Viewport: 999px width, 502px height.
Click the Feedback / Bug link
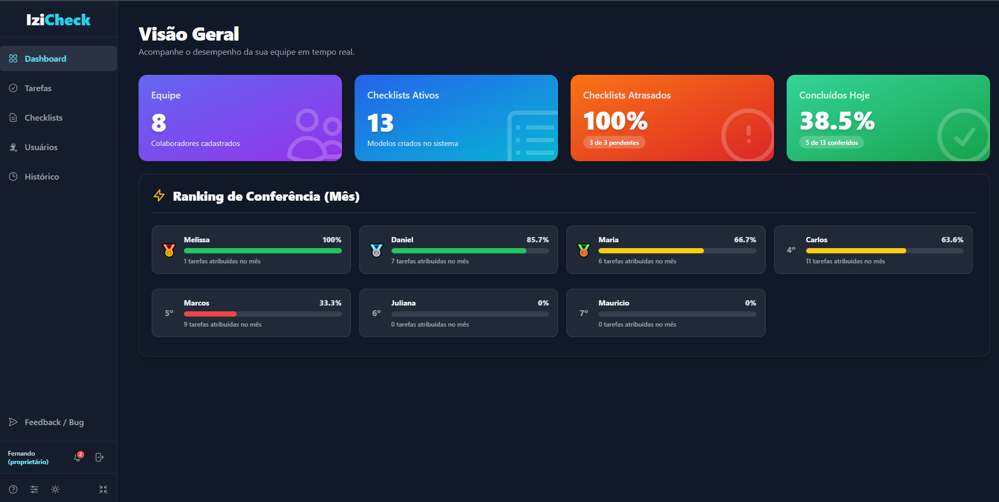pos(54,422)
